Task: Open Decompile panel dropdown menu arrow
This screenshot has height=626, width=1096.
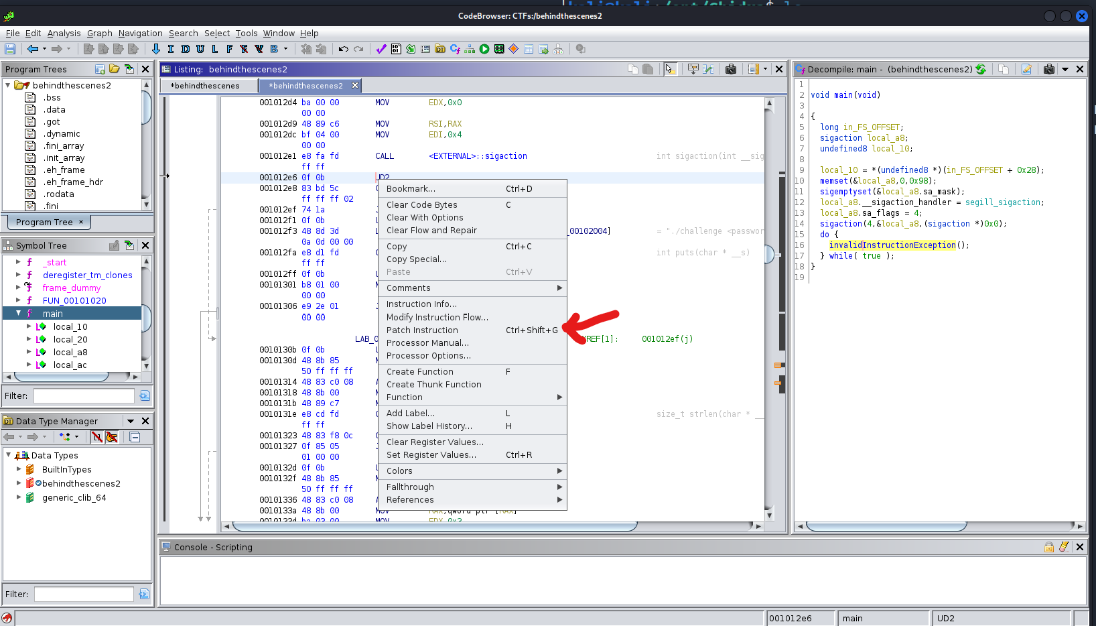Action: pyautogui.click(x=1065, y=69)
